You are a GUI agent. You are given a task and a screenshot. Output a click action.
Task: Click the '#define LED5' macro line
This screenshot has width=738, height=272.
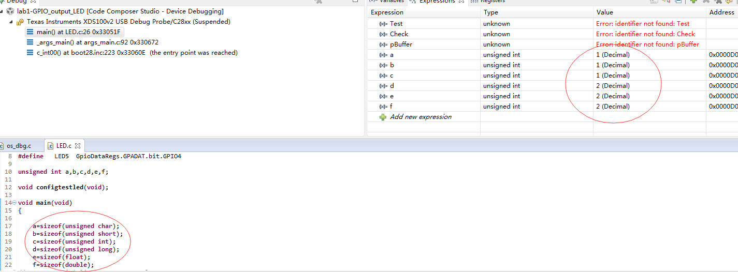tap(99, 156)
